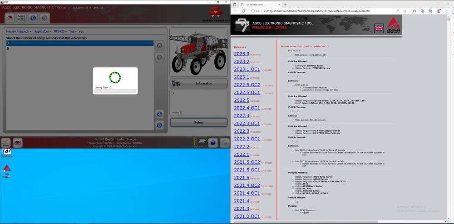Open 2021.5.OC2 release notes link
This screenshot has height=224, width=454.
[247, 162]
